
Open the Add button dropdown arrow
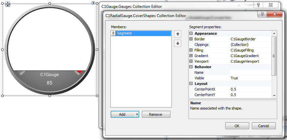coord(136,114)
